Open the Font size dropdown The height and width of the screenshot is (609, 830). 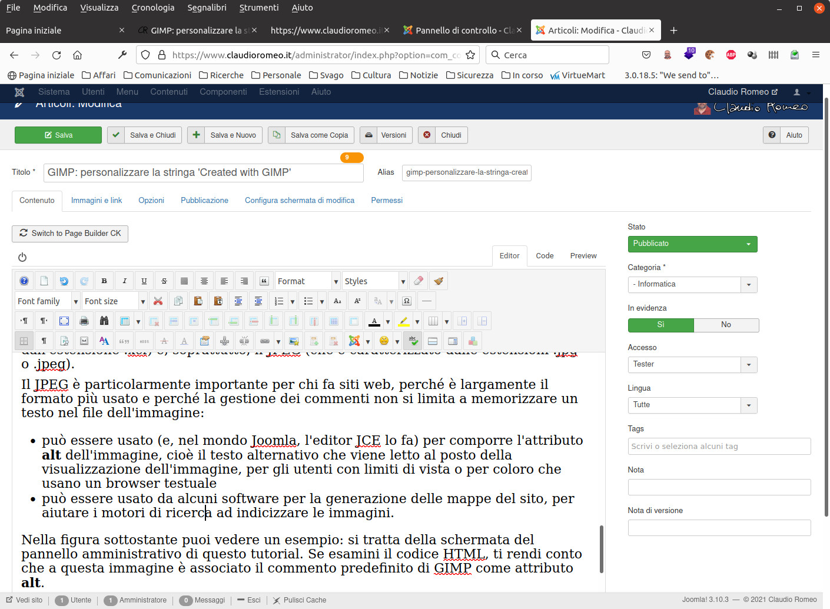tap(115, 301)
